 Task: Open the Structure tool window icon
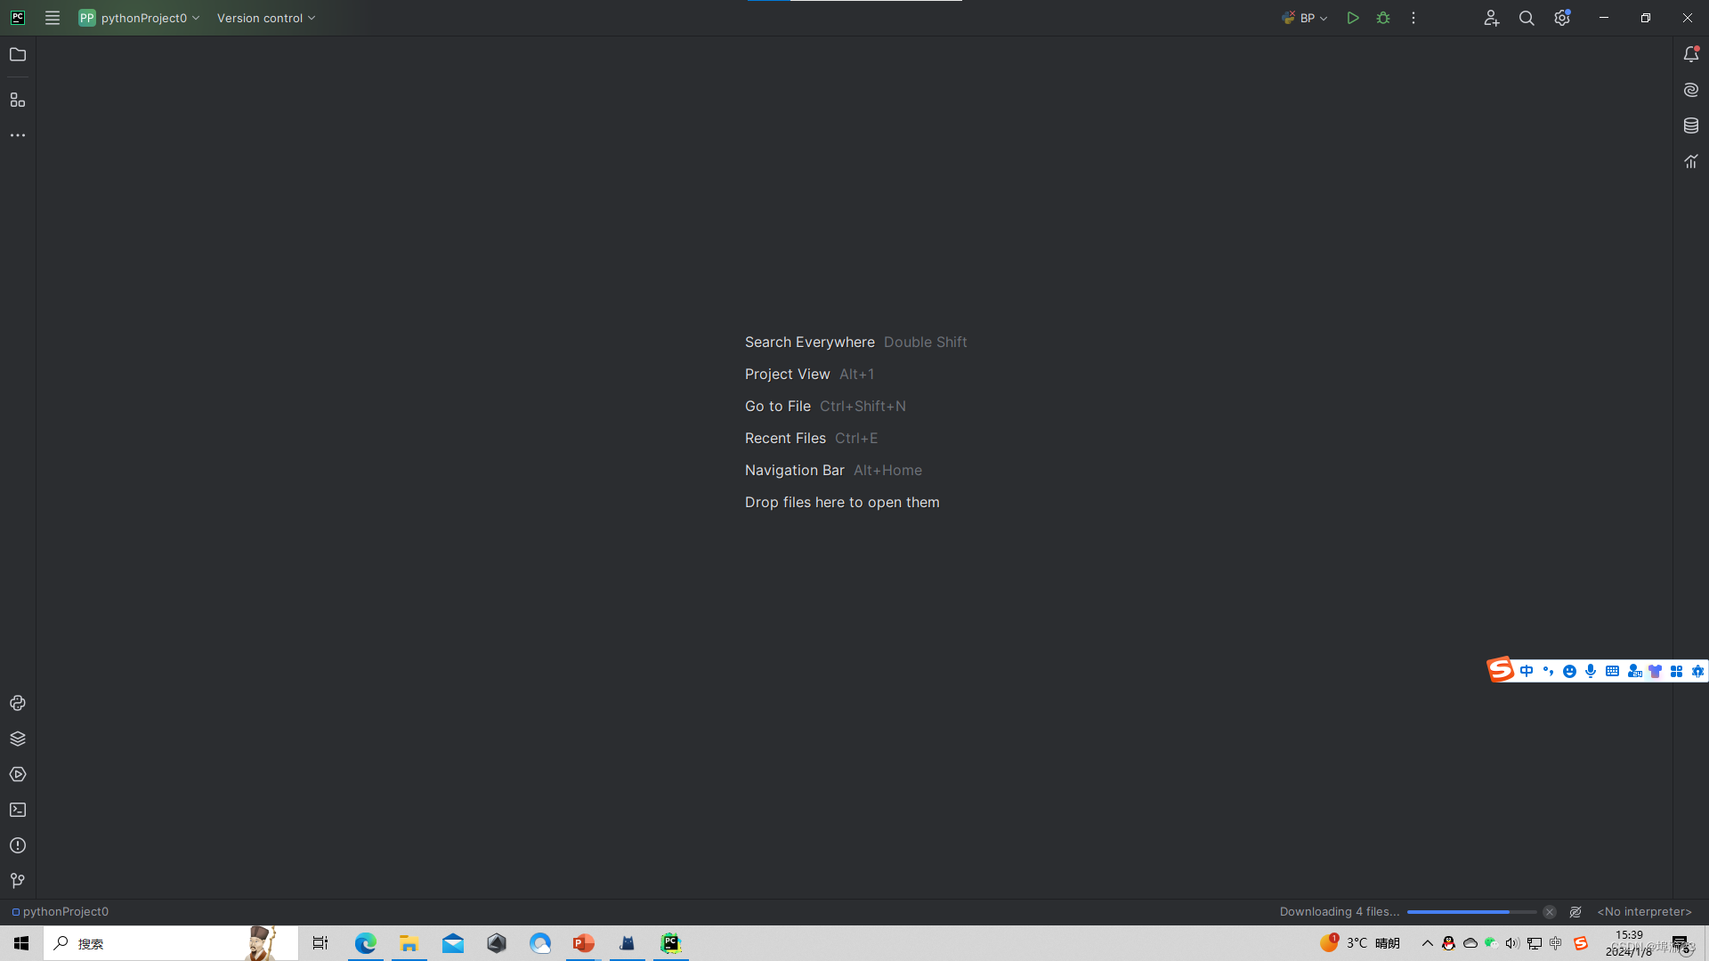[18, 100]
